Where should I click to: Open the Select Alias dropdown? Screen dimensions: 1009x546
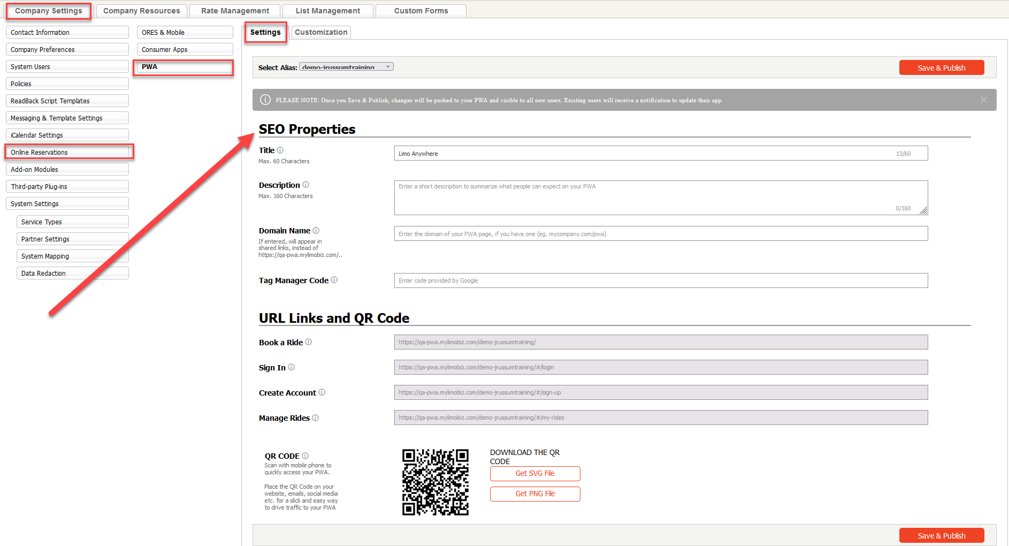tap(346, 67)
